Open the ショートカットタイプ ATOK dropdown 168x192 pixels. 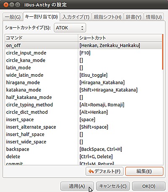click(70, 28)
